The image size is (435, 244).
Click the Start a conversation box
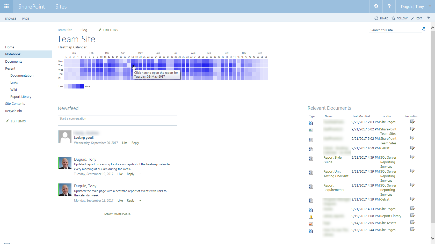point(117,120)
